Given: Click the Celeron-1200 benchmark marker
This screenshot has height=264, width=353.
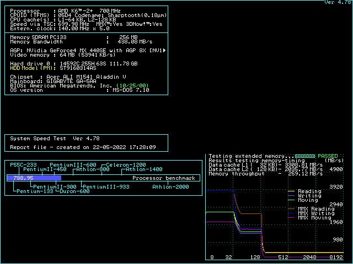Looking at the screenshot, I should (x=126, y=165).
